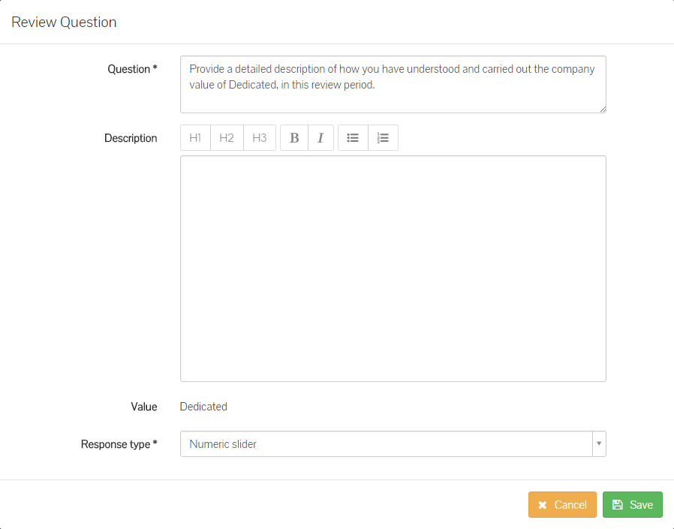Image resolution: width=674 pixels, height=529 pixels.
Task: Toggle bold text formatting
Action: pyautogui.click(x=294, y=138)
